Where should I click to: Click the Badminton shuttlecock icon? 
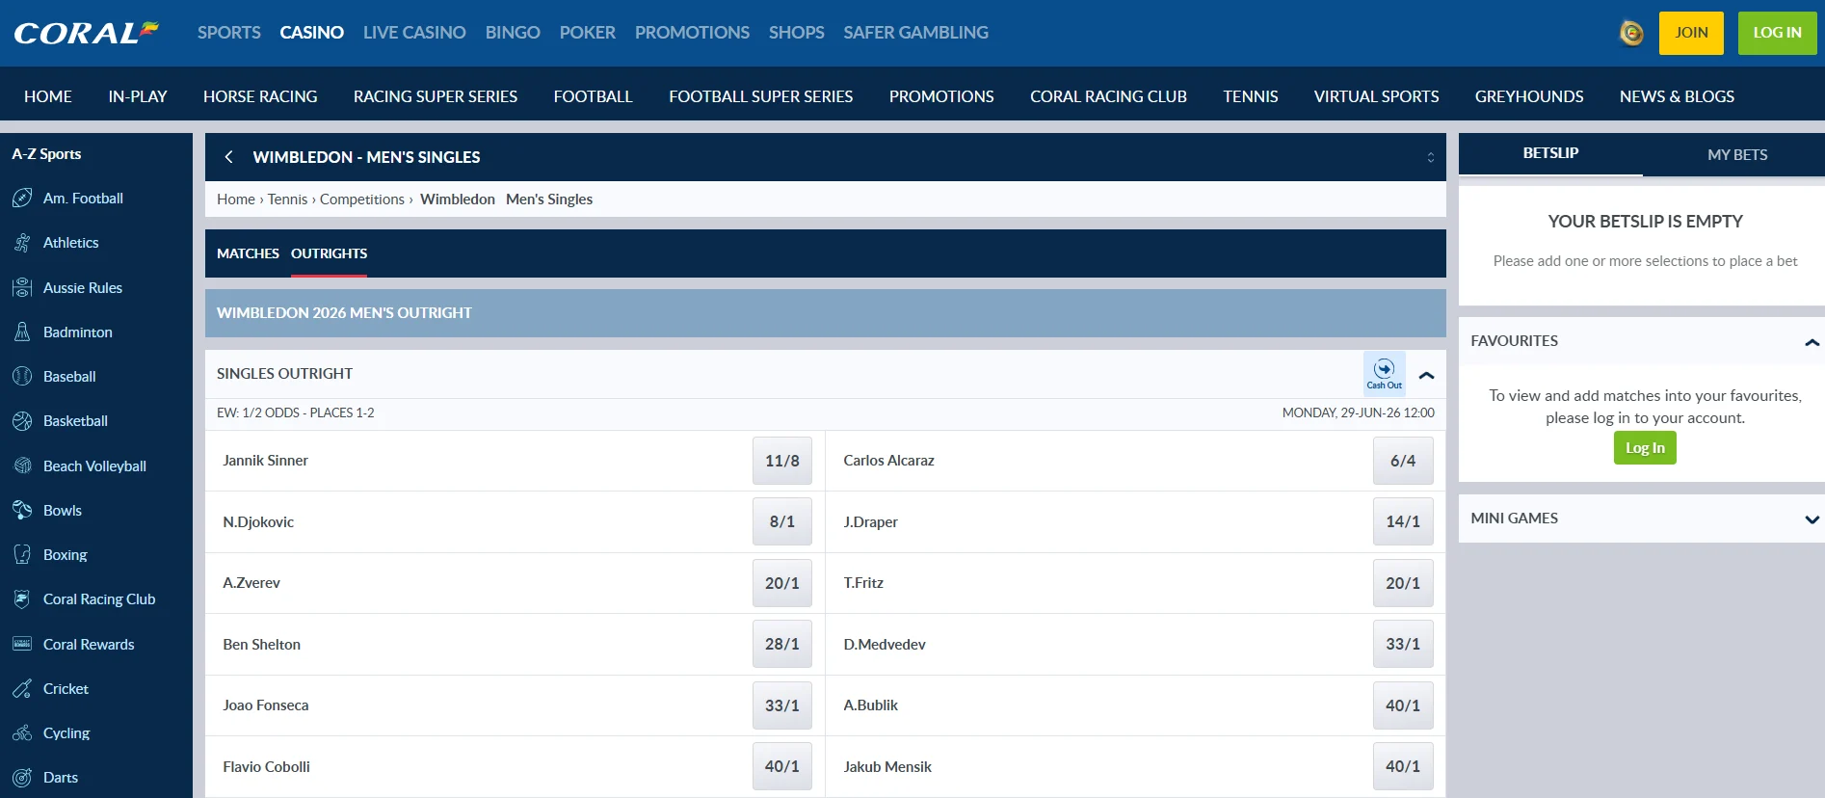point(22,332)
